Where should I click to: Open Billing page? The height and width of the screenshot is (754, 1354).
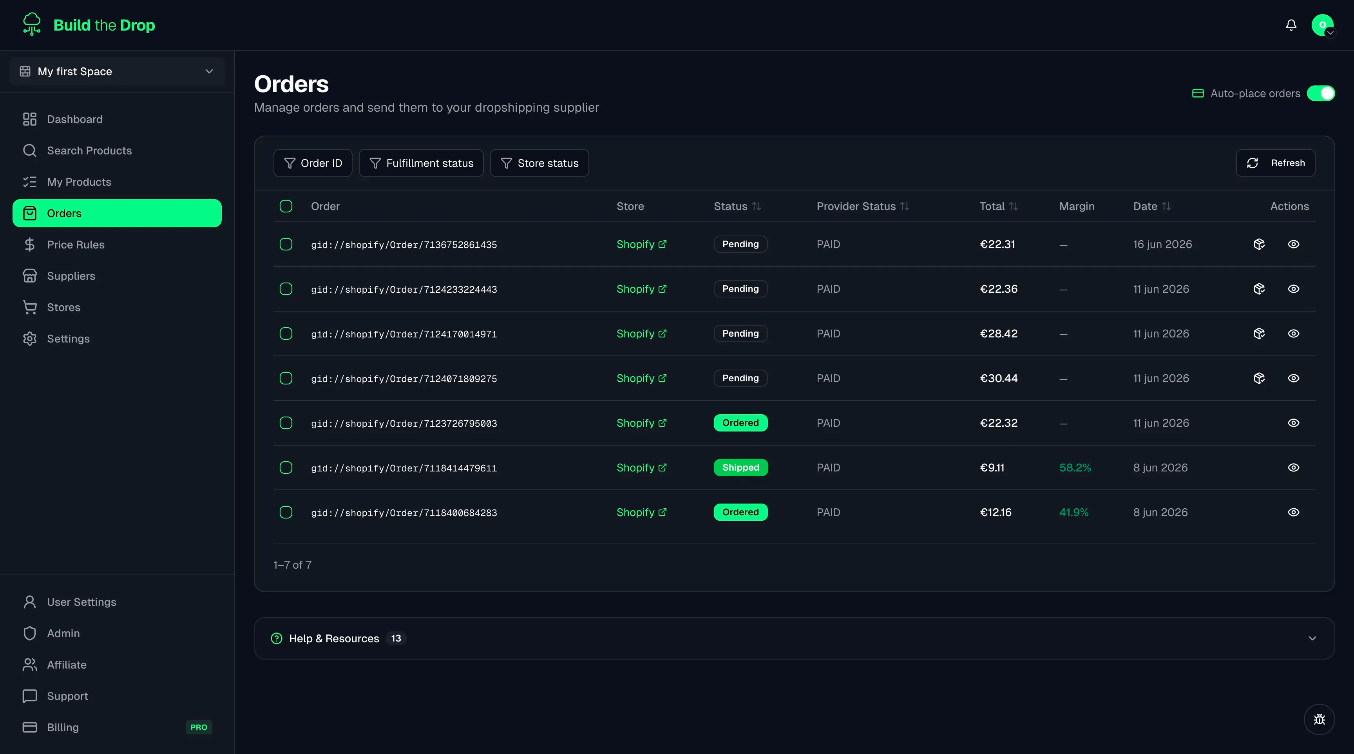(x=117, y=728)
